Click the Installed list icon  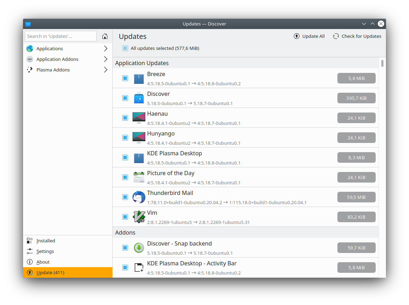30,241
